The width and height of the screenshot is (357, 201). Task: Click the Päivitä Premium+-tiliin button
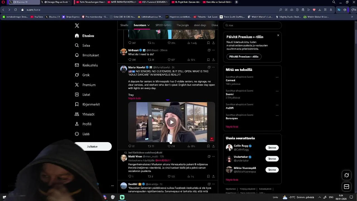tap(244, 57)
